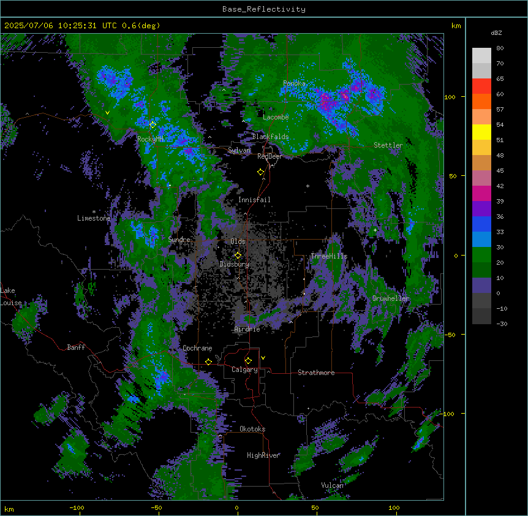
Task: Click the Base_Reflectivity title
Action: (264, 9)
